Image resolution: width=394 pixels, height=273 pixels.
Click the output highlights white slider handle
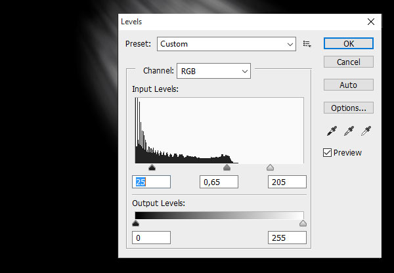[x=303, y=223]
